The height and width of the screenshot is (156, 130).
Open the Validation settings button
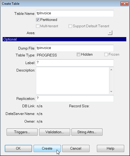click(x=55, y=132)
